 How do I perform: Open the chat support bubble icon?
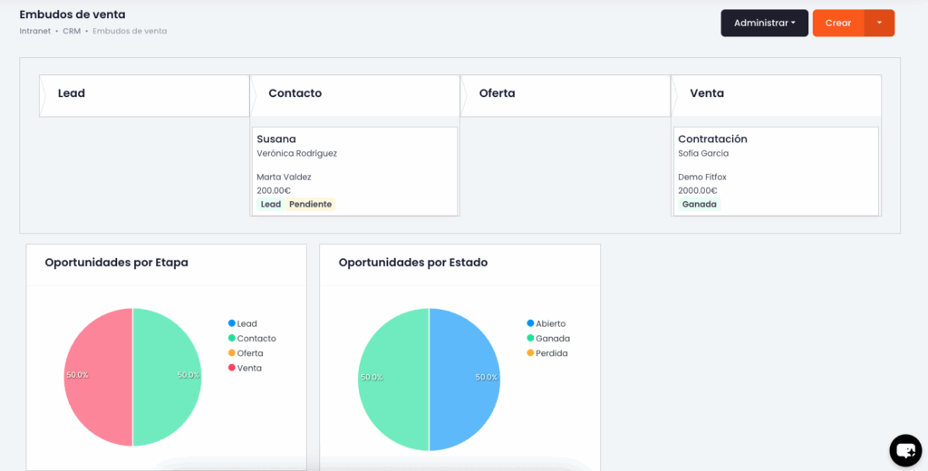[905, 451]
